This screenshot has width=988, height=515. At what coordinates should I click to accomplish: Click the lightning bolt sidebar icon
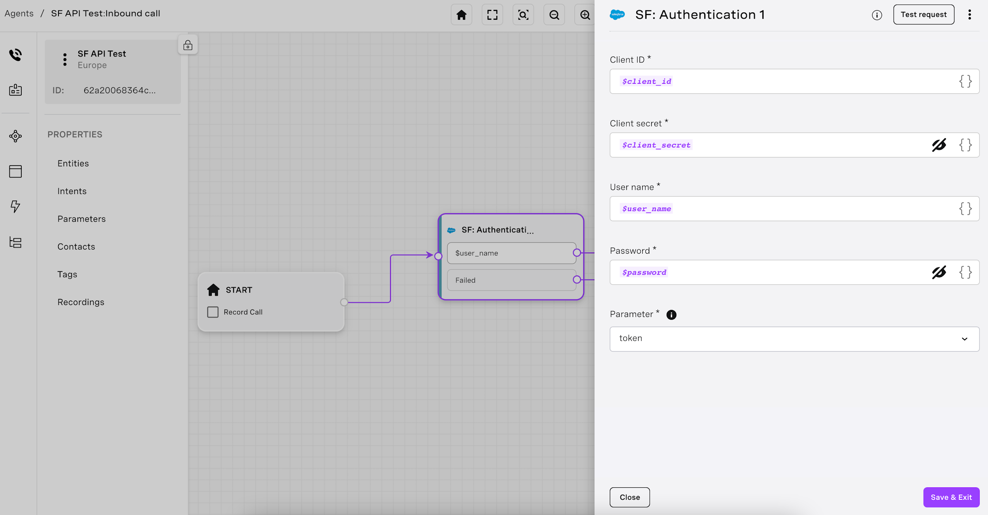pyautogui.click(x=15, y=206)
